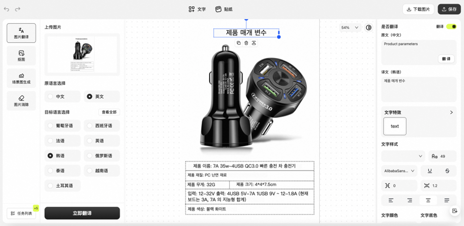The width and height of the screenshot is (464, 226).
Task: Toggle the 翻译 translate switch
Action: [451, 27]
